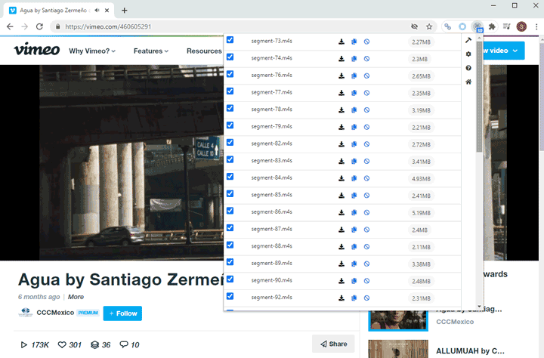The height and width of the screenshot is (358, 544).
Task: Open the blue circle extension icon in toolbar
Action: click(x=462, y=26)
